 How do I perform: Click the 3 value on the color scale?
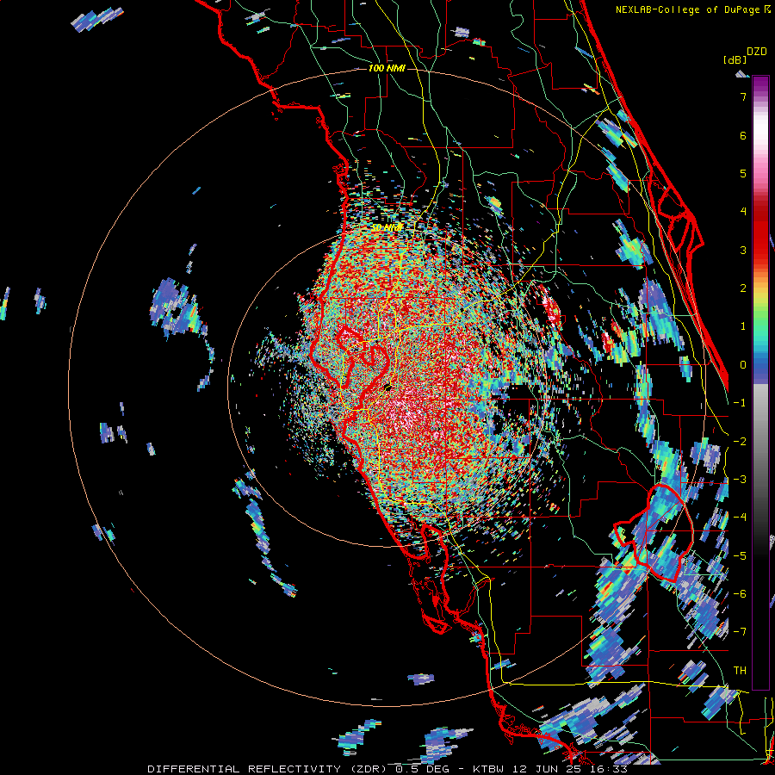pyautogui.click(x=743, y=250)
